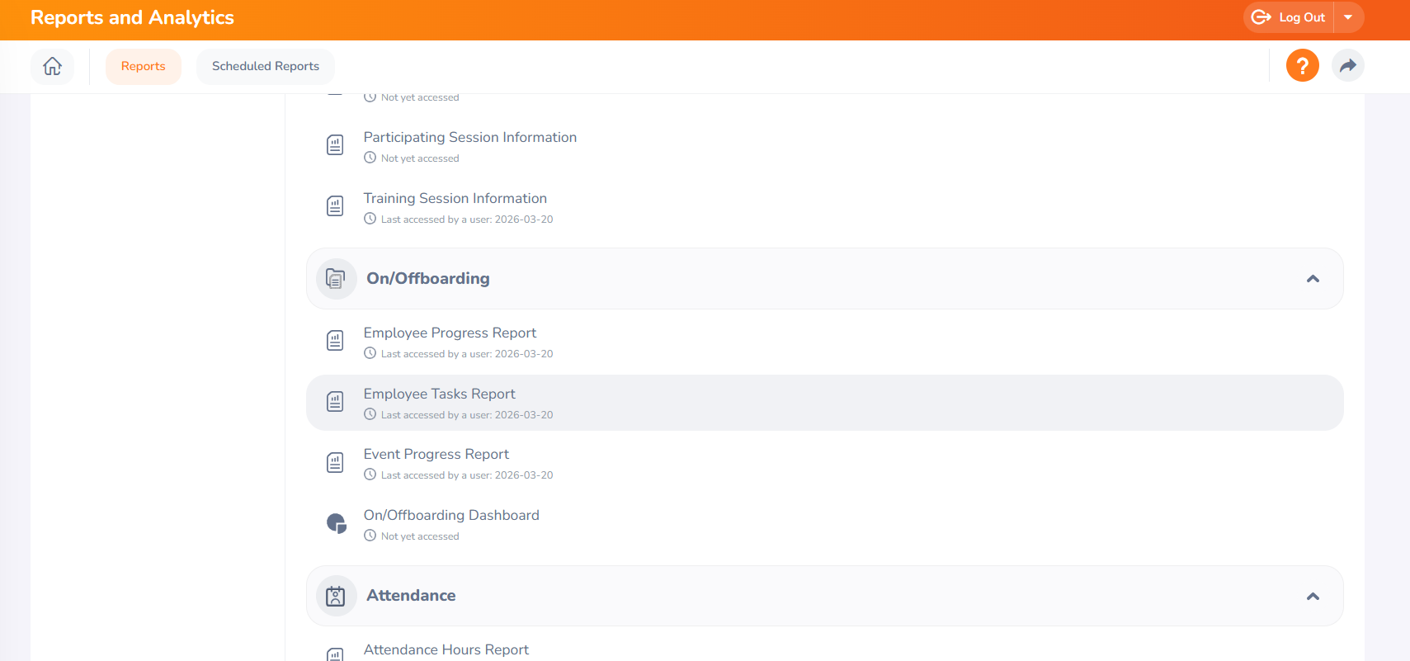This screenshot has width=1410, height=661.
Task: Click the Home icon button
Action: [x=52, y=66]
